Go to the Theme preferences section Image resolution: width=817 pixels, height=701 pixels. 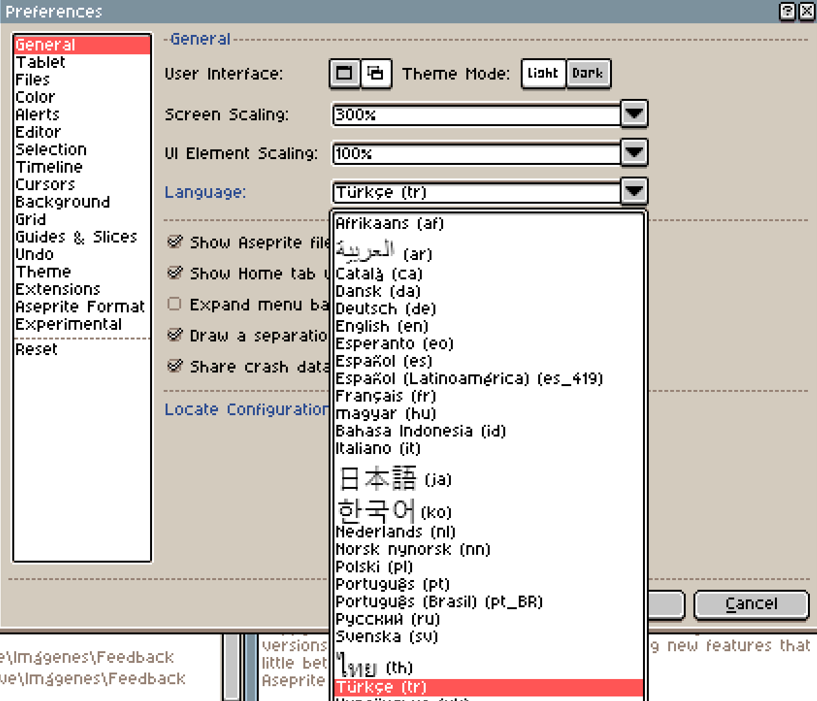pos(43,272)
